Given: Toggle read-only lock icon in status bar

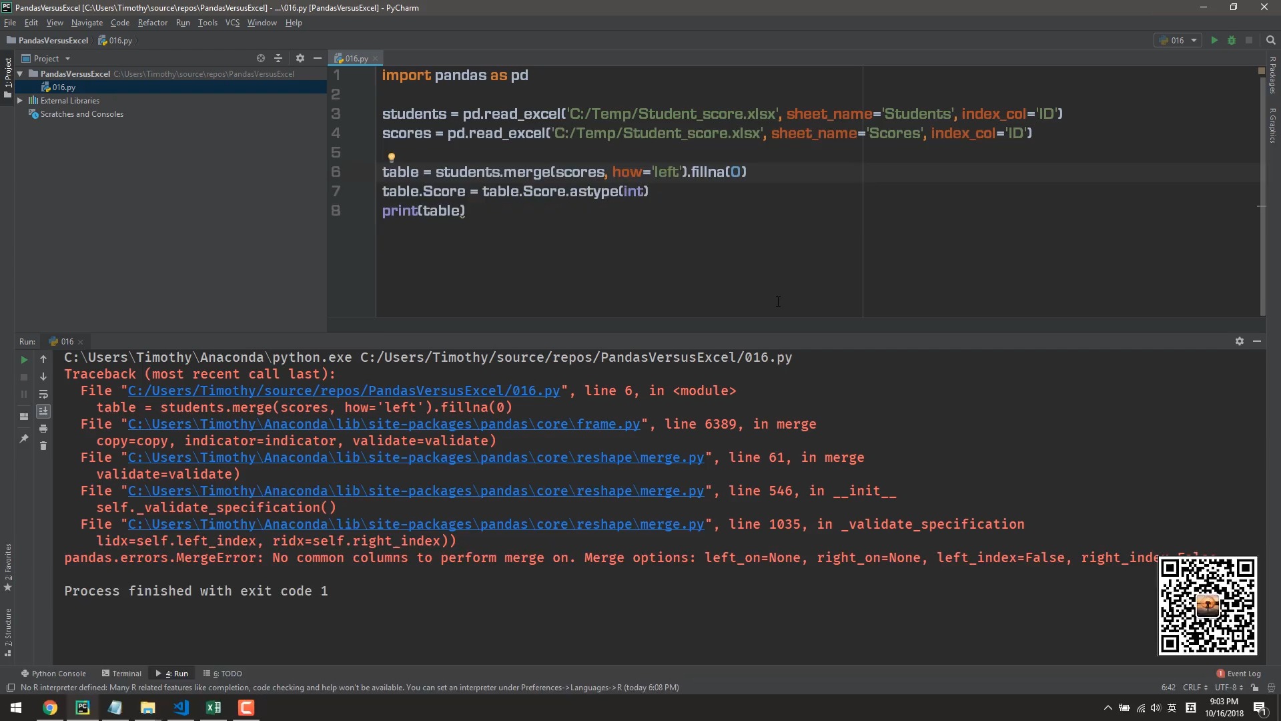Looking at the screenshot, I should (x=1255, y=688).
